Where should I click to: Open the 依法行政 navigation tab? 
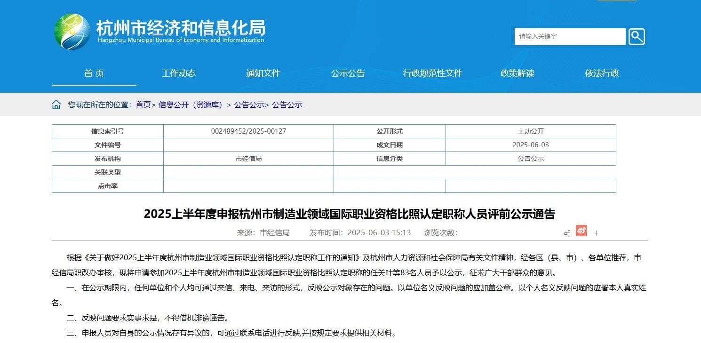coord(602,73)
